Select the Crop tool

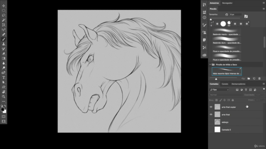coord(4,25)
